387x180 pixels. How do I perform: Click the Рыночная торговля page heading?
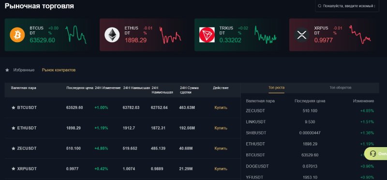point(39,6)
